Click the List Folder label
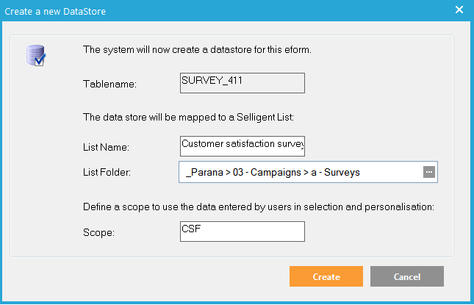Image resolution: width=474 pixels, height=305 pixels. [x=109, y=173]
